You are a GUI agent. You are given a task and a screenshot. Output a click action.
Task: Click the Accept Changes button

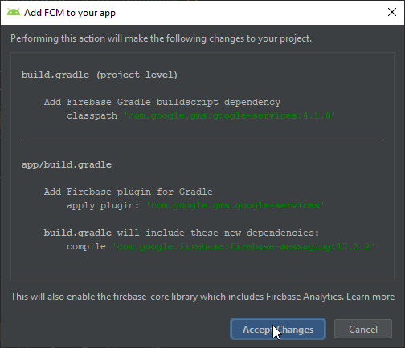278,329
